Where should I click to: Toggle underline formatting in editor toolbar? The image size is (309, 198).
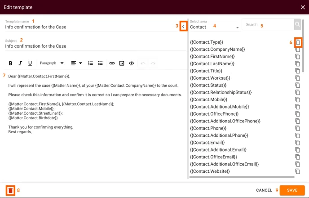pos(30,63)
